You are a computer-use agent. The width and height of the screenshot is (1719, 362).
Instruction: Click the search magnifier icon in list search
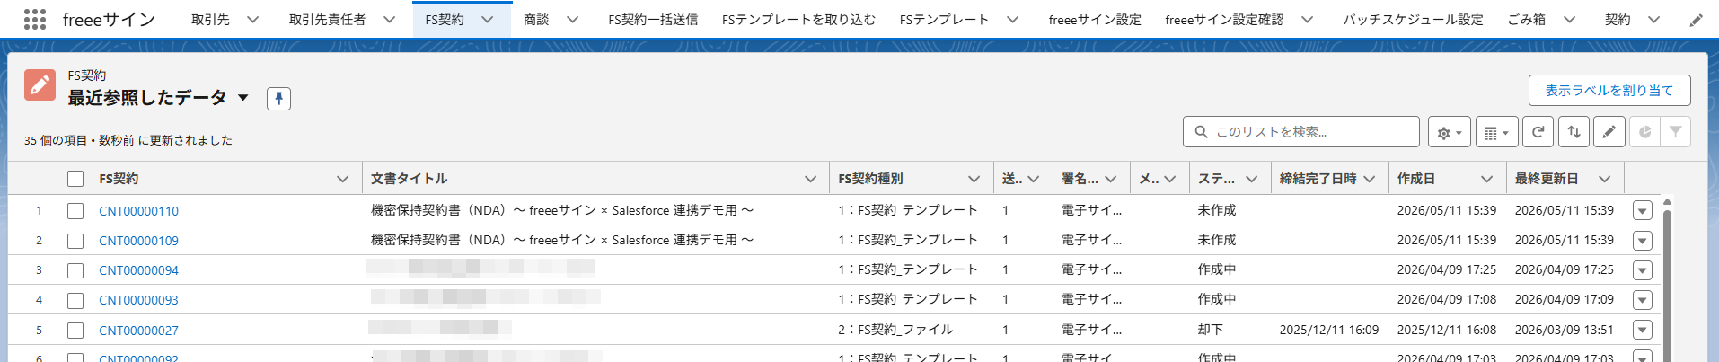coord(1201,132)
